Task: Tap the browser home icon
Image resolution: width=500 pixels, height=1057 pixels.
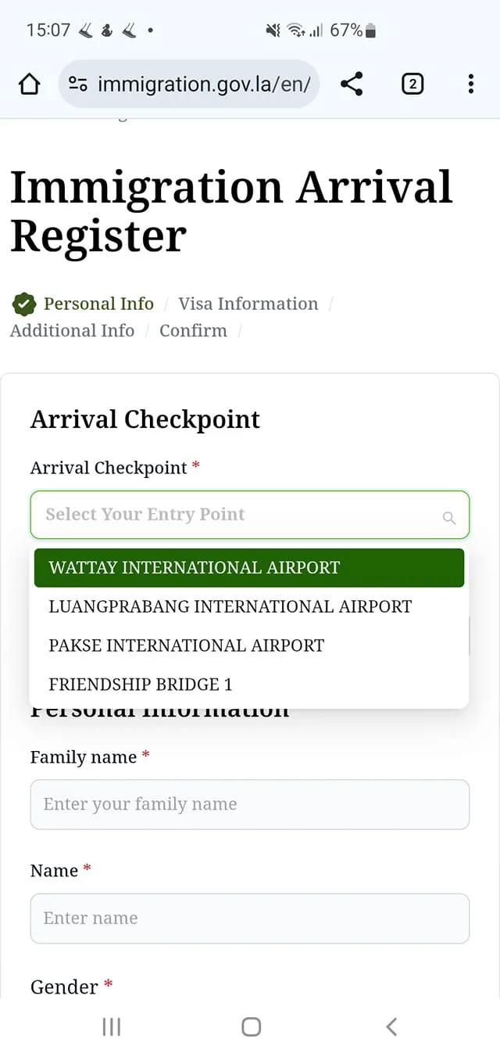Action: [x=29, y=84]
